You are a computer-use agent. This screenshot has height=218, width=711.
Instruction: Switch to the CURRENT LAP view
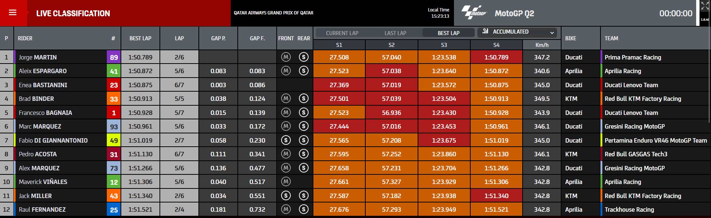point(342,33)
